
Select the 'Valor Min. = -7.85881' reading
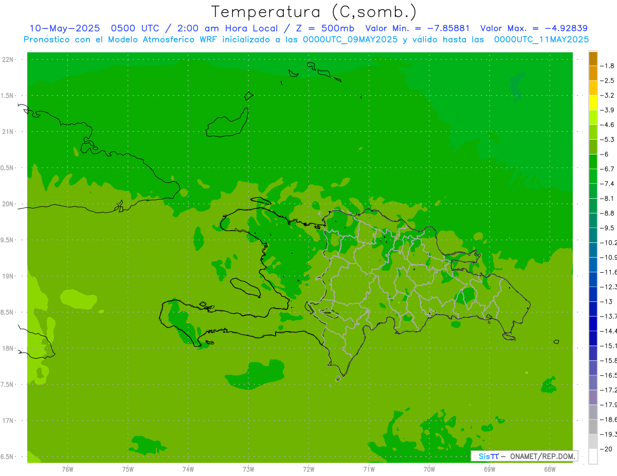pyautogui.click(x=418, y=28)
